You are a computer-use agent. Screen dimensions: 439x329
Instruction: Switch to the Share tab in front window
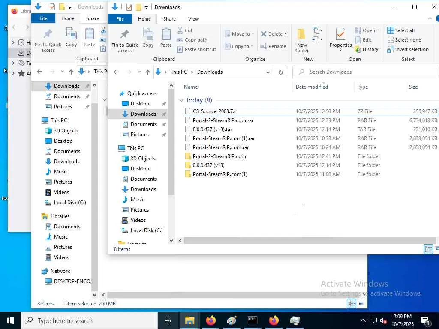point(169,19)
